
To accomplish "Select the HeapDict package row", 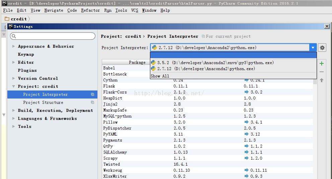I will pos(207,98).
